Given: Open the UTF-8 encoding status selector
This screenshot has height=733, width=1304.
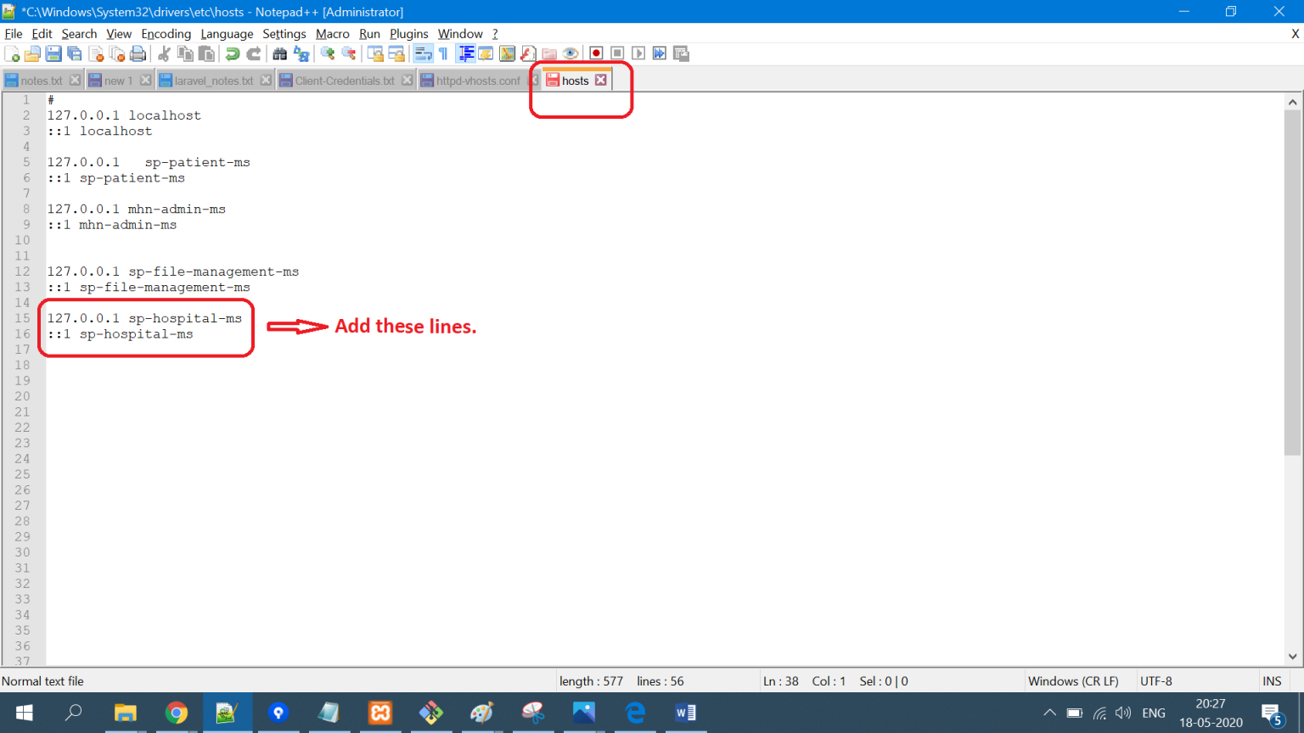Looking at the screenshot, I should coord(1156,681).
